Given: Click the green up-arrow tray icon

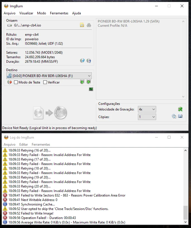Looking at the screenshot, I should point(82,82).
